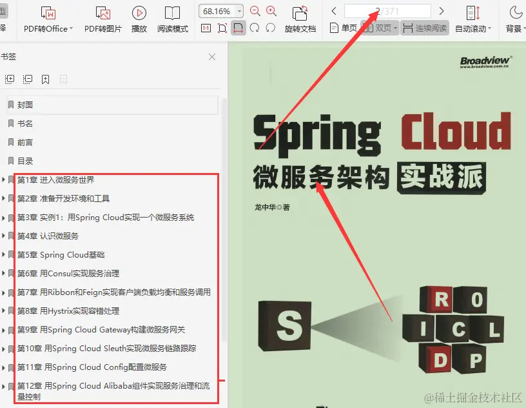Open 第11章 Spring Cloud Config bookmark
This screenshot has height=408, width=526.
[x=92, y=367]
